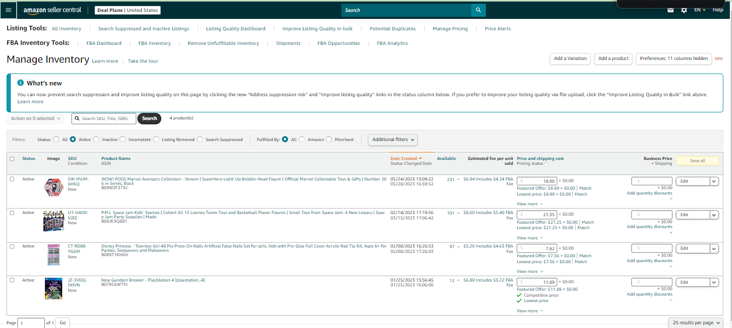Open All Inventory listing tool
The width and height of the screenshot is (732, 328).
point(67,29)
